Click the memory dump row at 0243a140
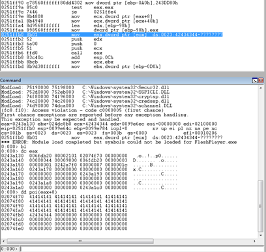Viewport: 266px width, 252px height. click(89, 160)
